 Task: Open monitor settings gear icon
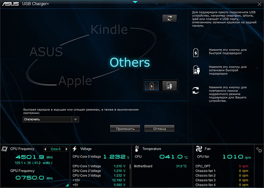point(259,150)
